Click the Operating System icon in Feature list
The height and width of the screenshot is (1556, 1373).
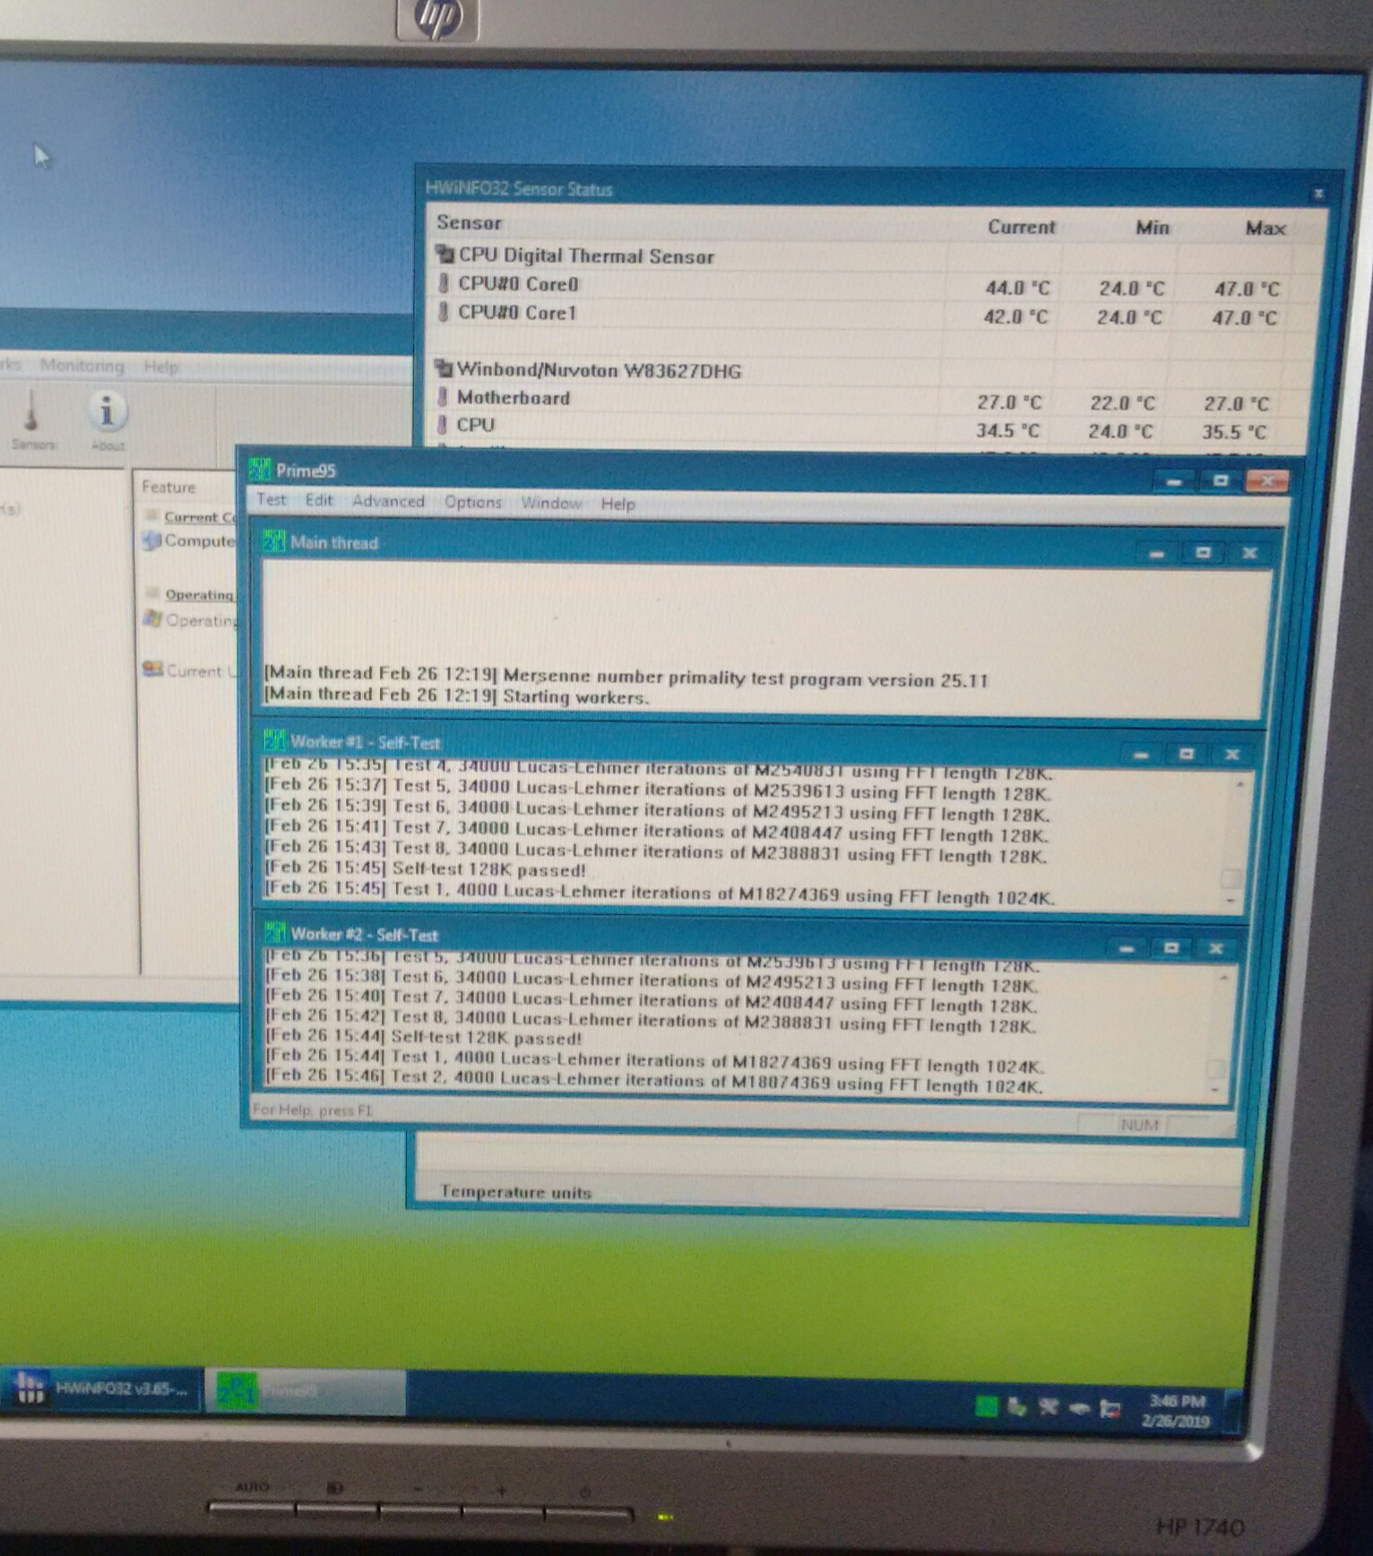tap(152, 619)
